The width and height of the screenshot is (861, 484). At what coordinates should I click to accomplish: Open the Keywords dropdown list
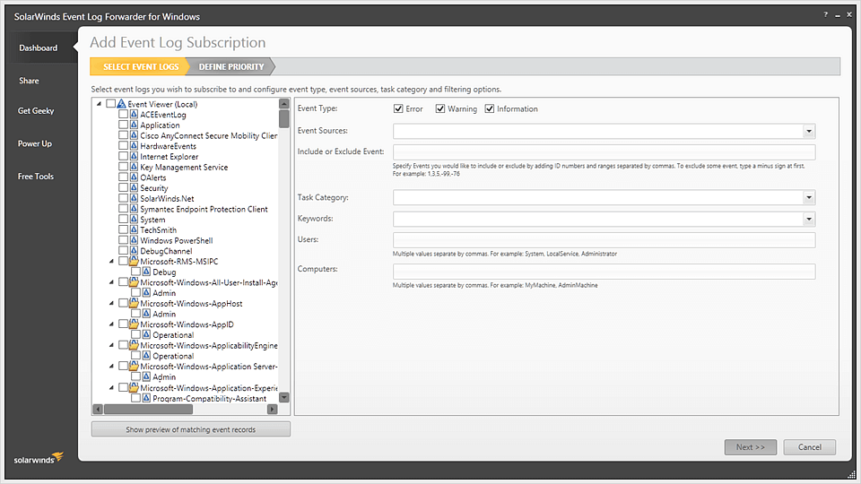(808, 219)
